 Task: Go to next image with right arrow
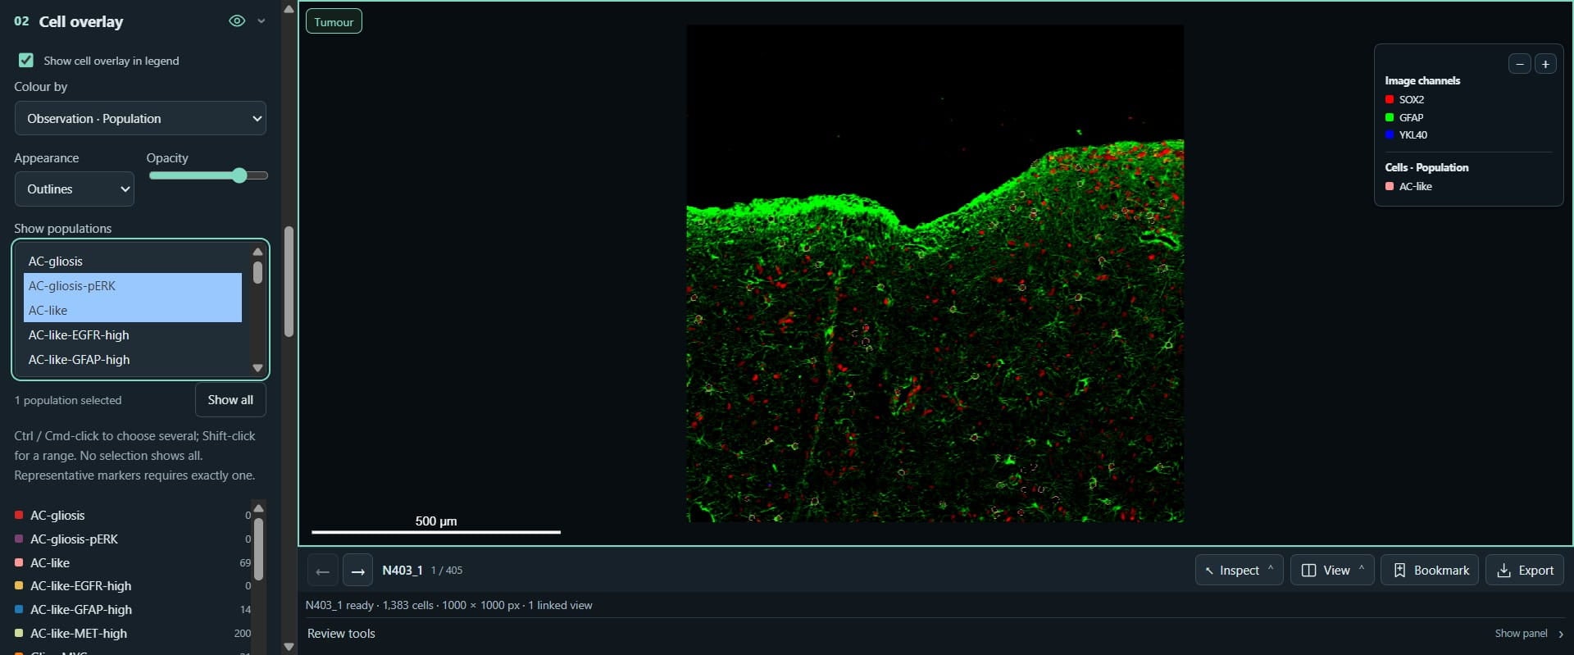point(357,571)
